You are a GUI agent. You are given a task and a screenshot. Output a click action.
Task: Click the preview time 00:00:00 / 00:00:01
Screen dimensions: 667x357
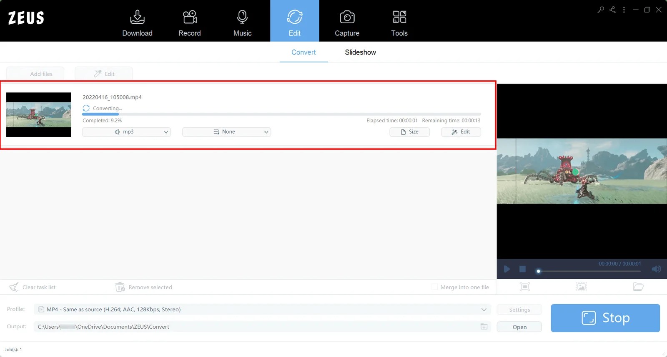coord(620,264)
